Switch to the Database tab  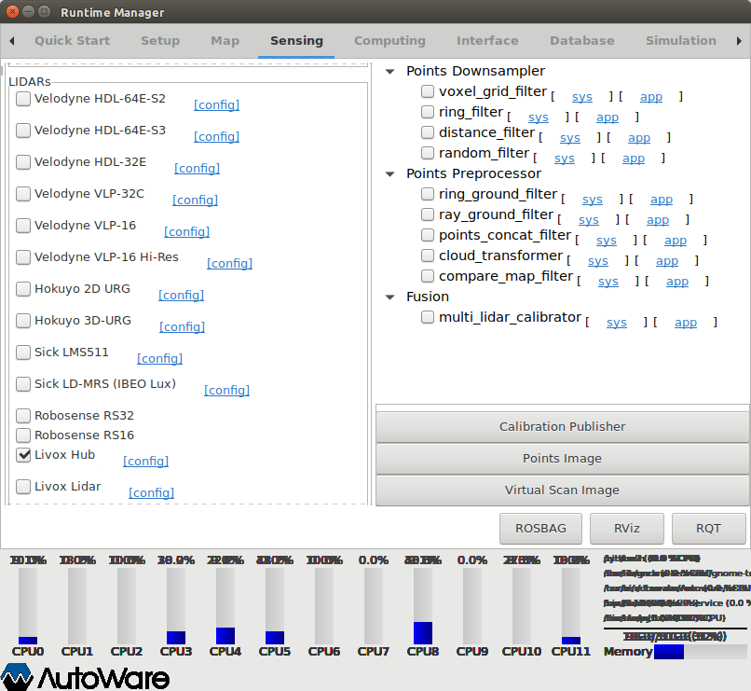coord(582,41)
